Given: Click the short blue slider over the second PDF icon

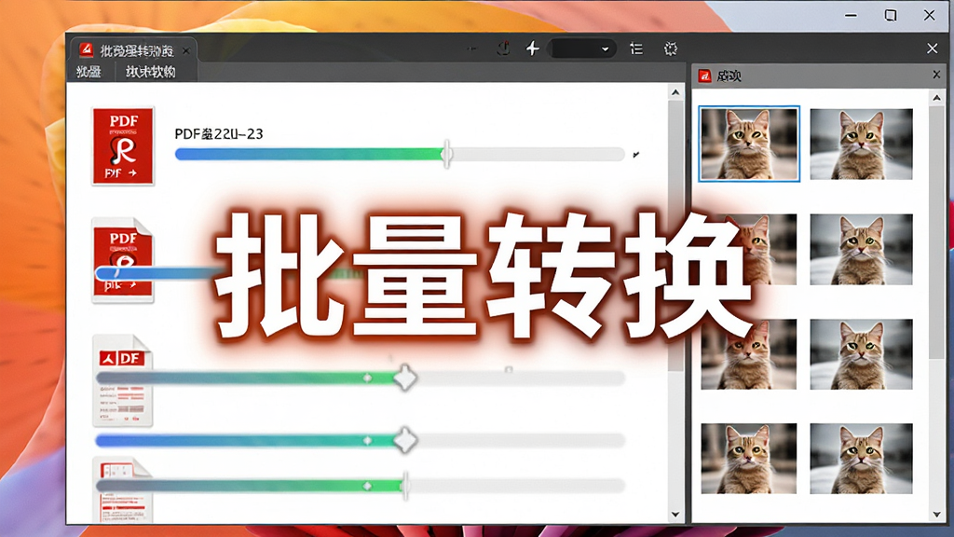Looking at the screenshot, I should (x=159, y=273).
